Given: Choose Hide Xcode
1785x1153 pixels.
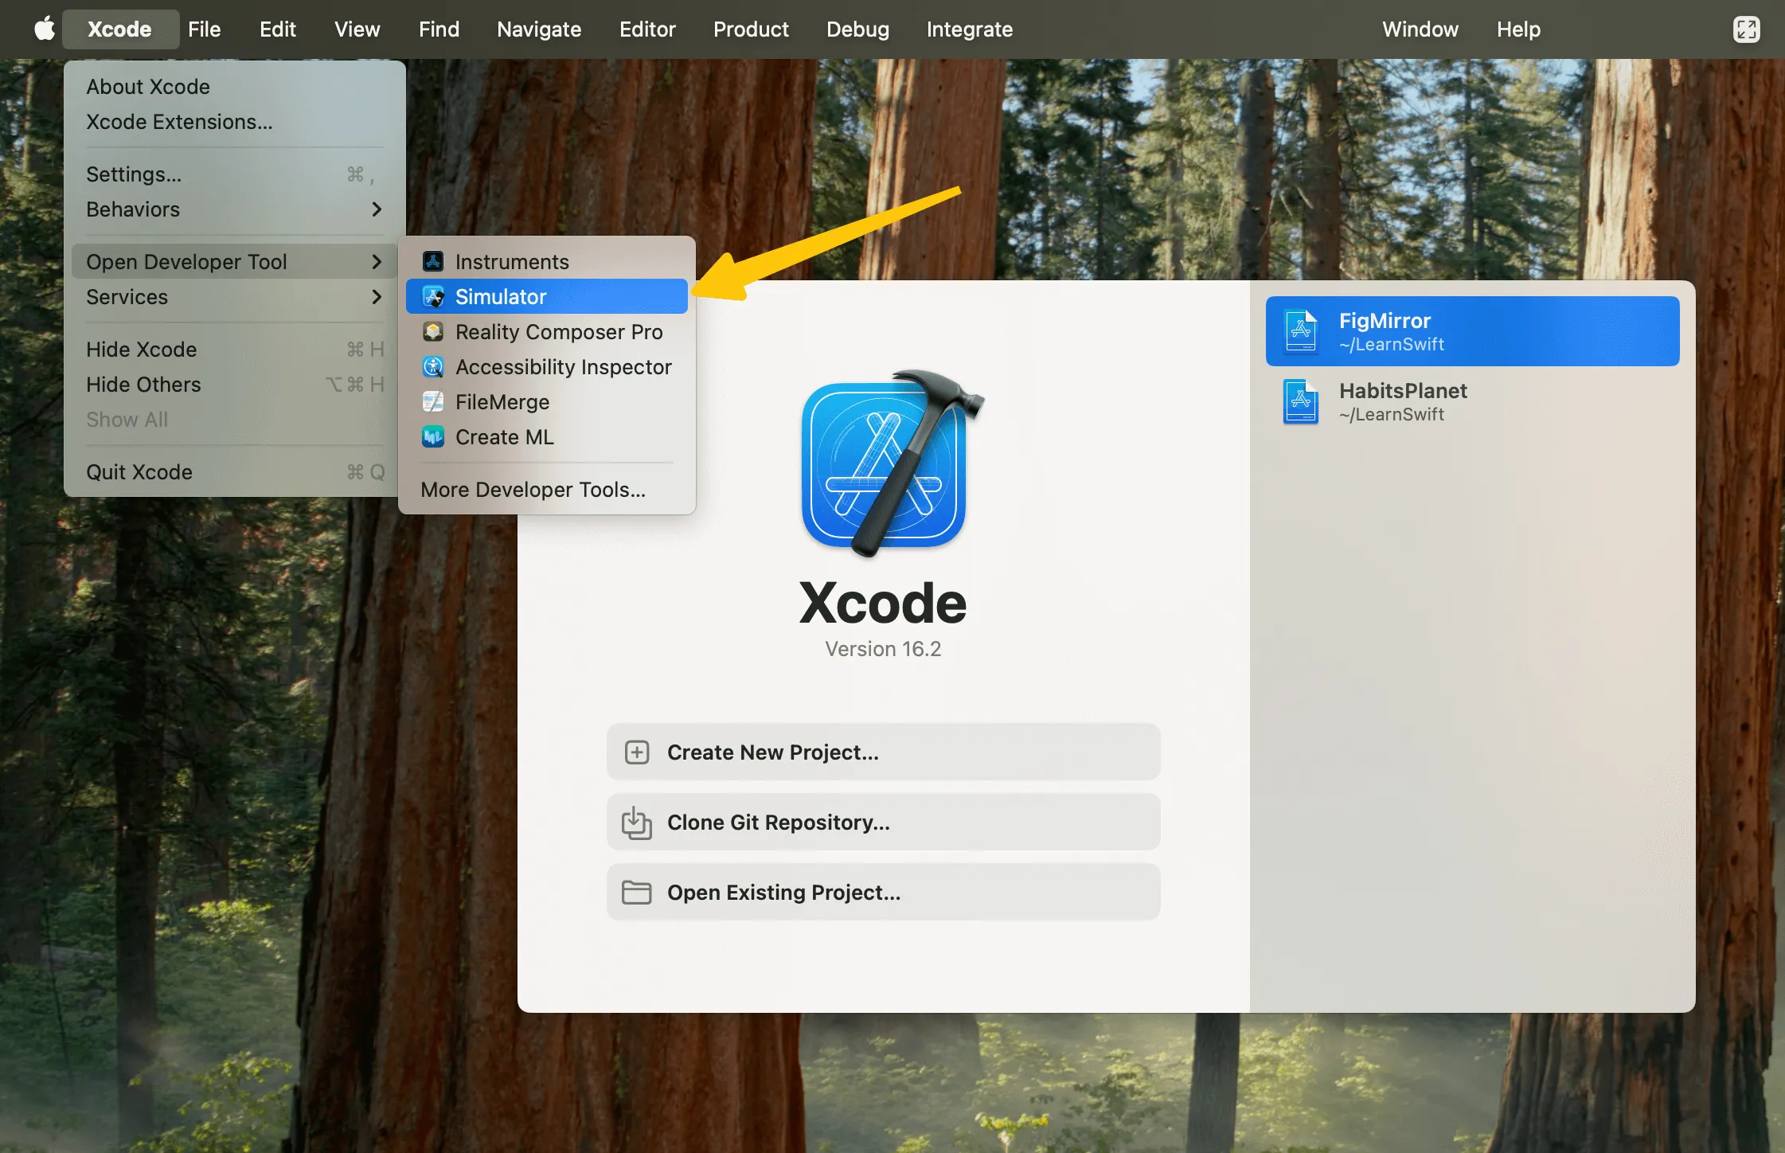Looking at the screenshot, I should coord(234,349).
